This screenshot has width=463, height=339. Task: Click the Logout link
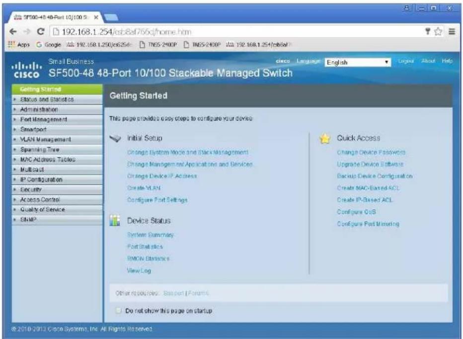[x=405, y=61]
